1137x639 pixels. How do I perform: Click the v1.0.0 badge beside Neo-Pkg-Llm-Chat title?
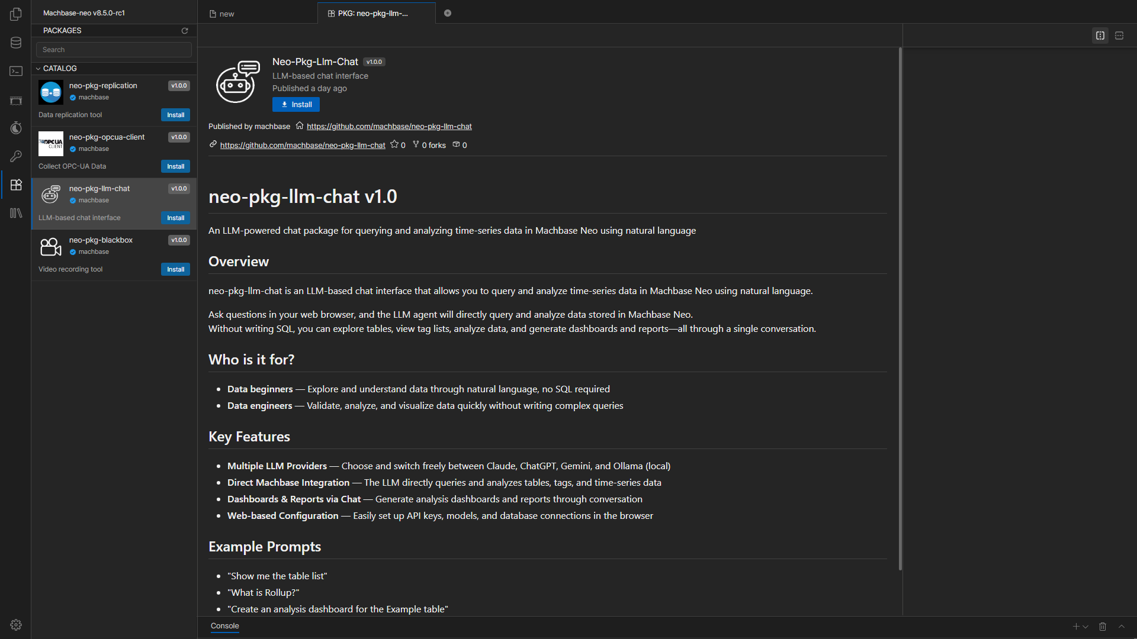(x=374, y=62)
